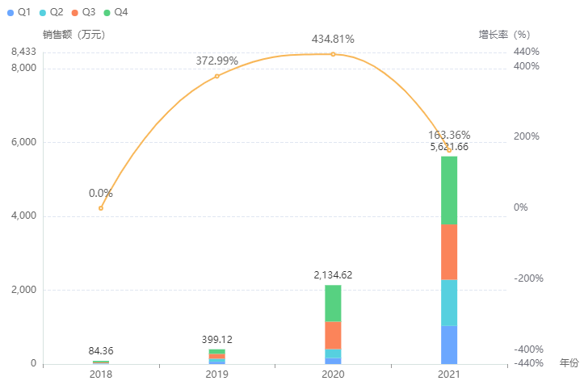Click the green Q4 segment of 2021 bar

point(449,190)
